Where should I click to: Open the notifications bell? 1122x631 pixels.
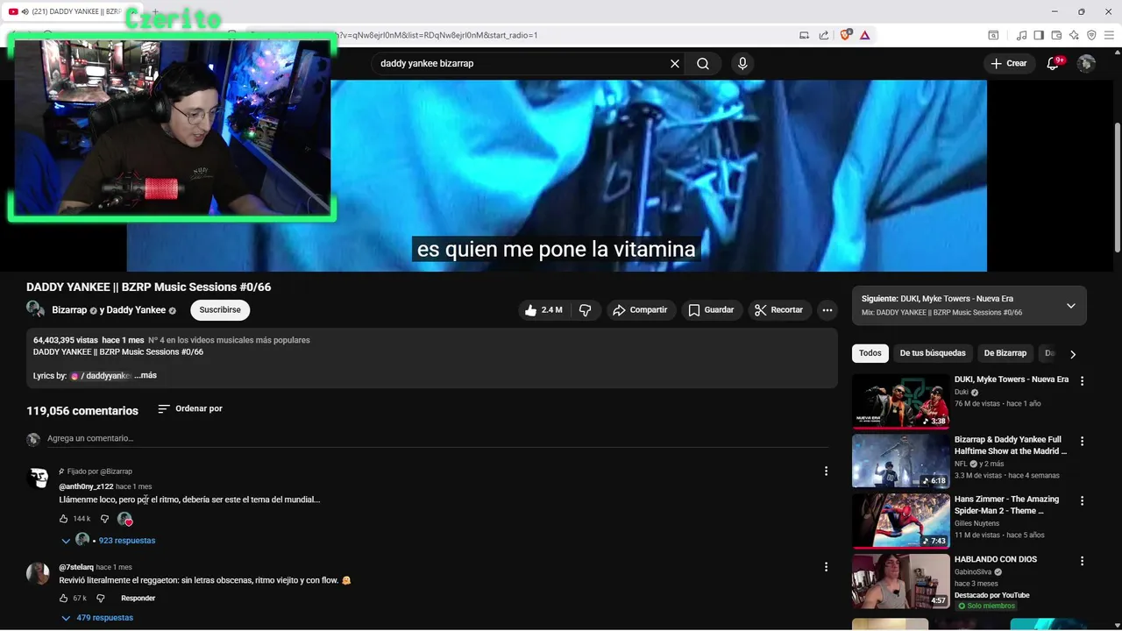pyautogui.click(x=1054, y=63)
